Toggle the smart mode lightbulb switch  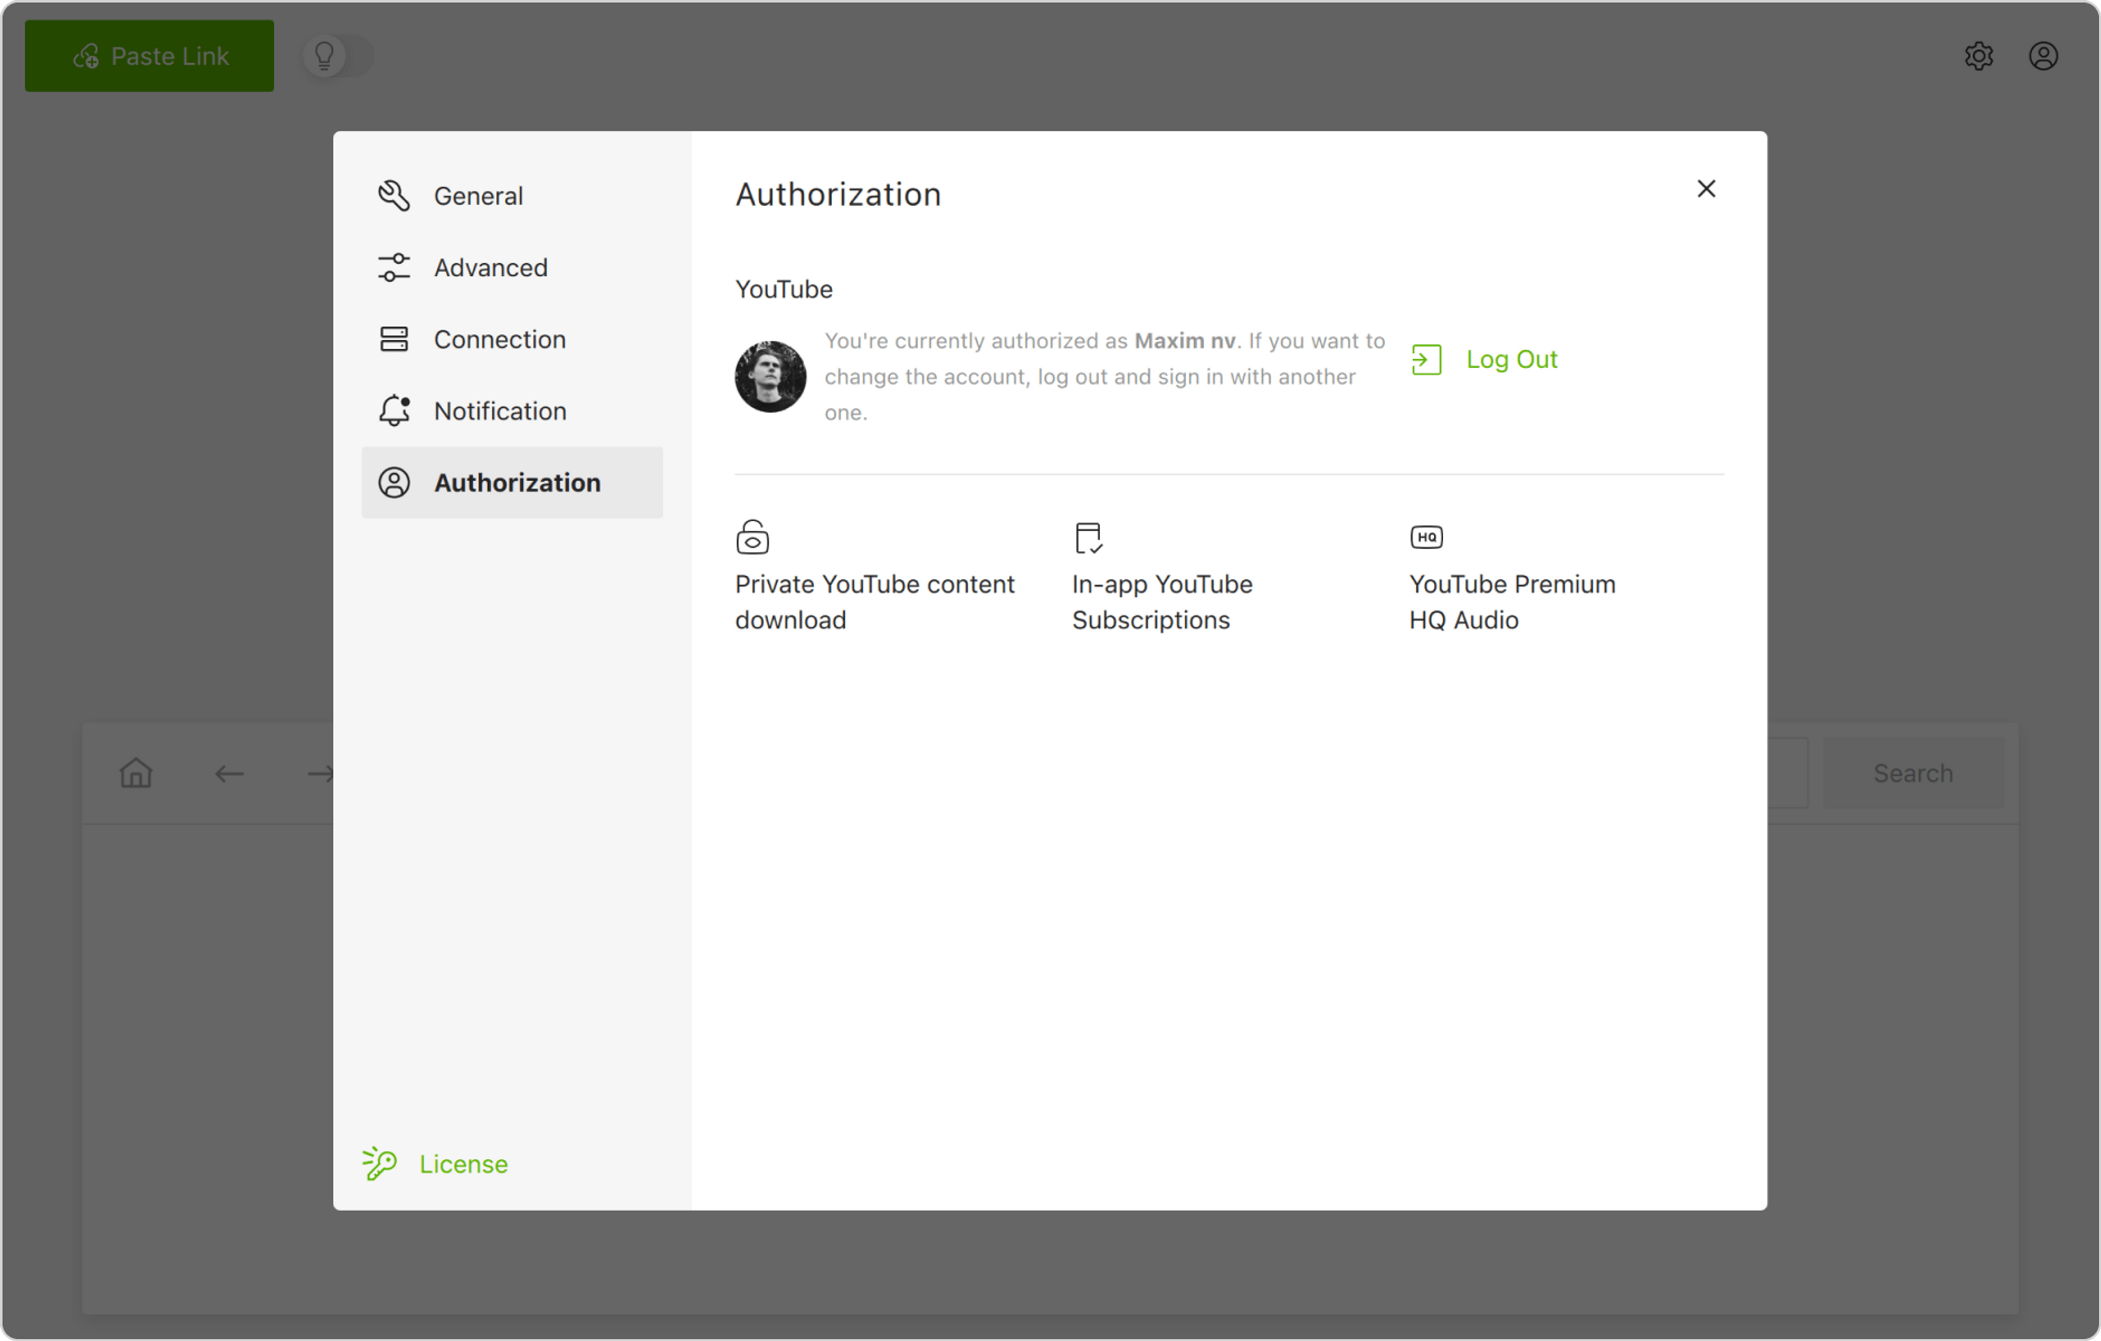click(338, 56)
